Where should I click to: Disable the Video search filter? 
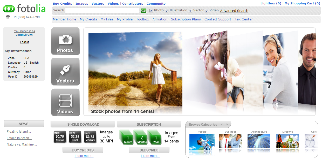point(207,10)
